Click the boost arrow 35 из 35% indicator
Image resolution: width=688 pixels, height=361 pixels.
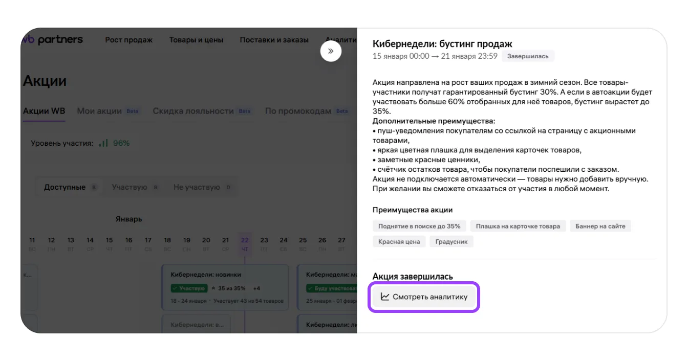228,288
